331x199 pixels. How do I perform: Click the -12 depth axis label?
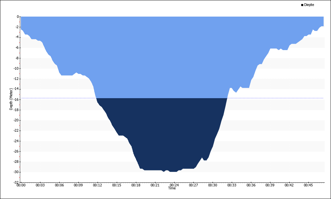[x=17, y=79]
